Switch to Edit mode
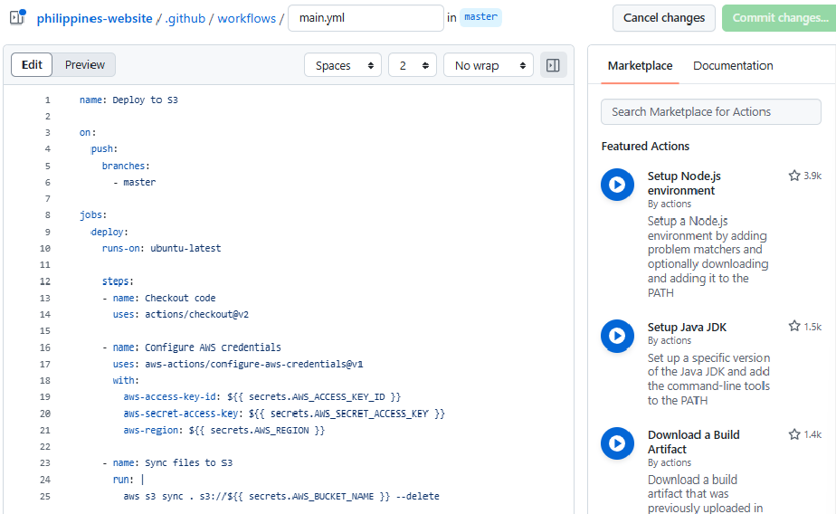 [x=32, y=65]
